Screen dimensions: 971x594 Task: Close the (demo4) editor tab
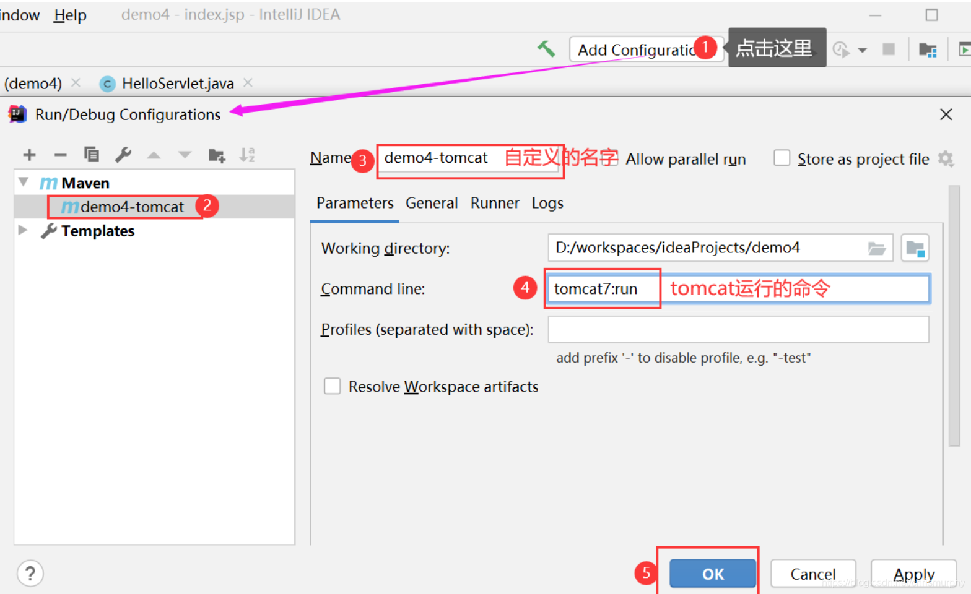(76, 82)
